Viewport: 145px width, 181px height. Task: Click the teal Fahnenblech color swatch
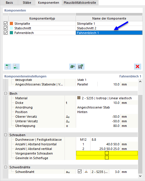pos(11,33)
